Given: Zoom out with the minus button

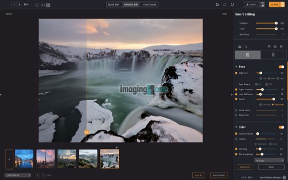Looking at the screenshot, I should click(x=14, y=4).
